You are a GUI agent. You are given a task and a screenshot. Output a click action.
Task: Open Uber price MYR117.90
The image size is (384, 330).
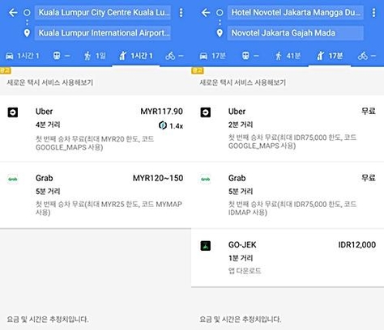161,112
